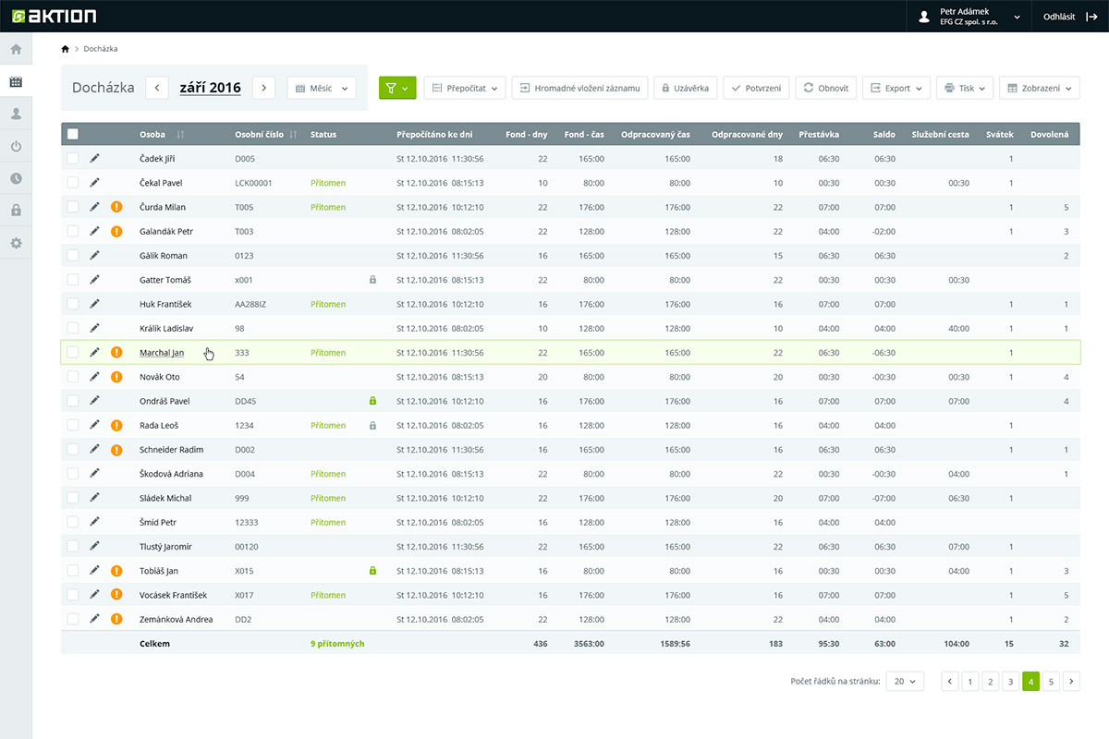Click warning icon for Galandák Petr
Screen dimensions: 1109x739
point(116,231)
